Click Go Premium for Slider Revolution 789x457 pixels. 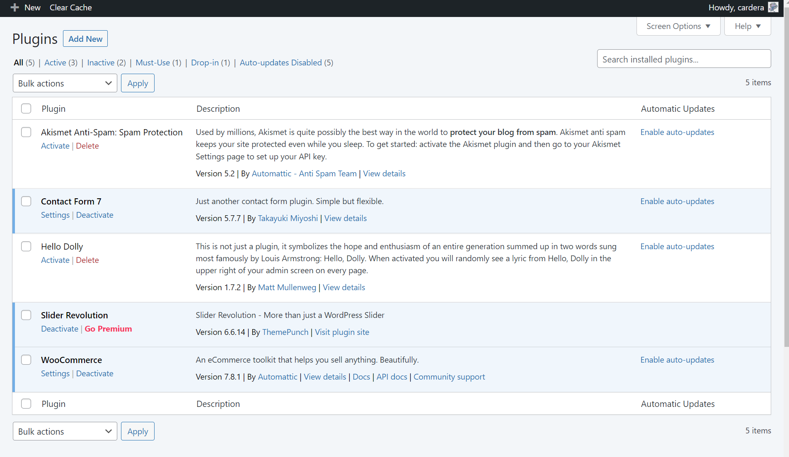[x=108, y=329]
